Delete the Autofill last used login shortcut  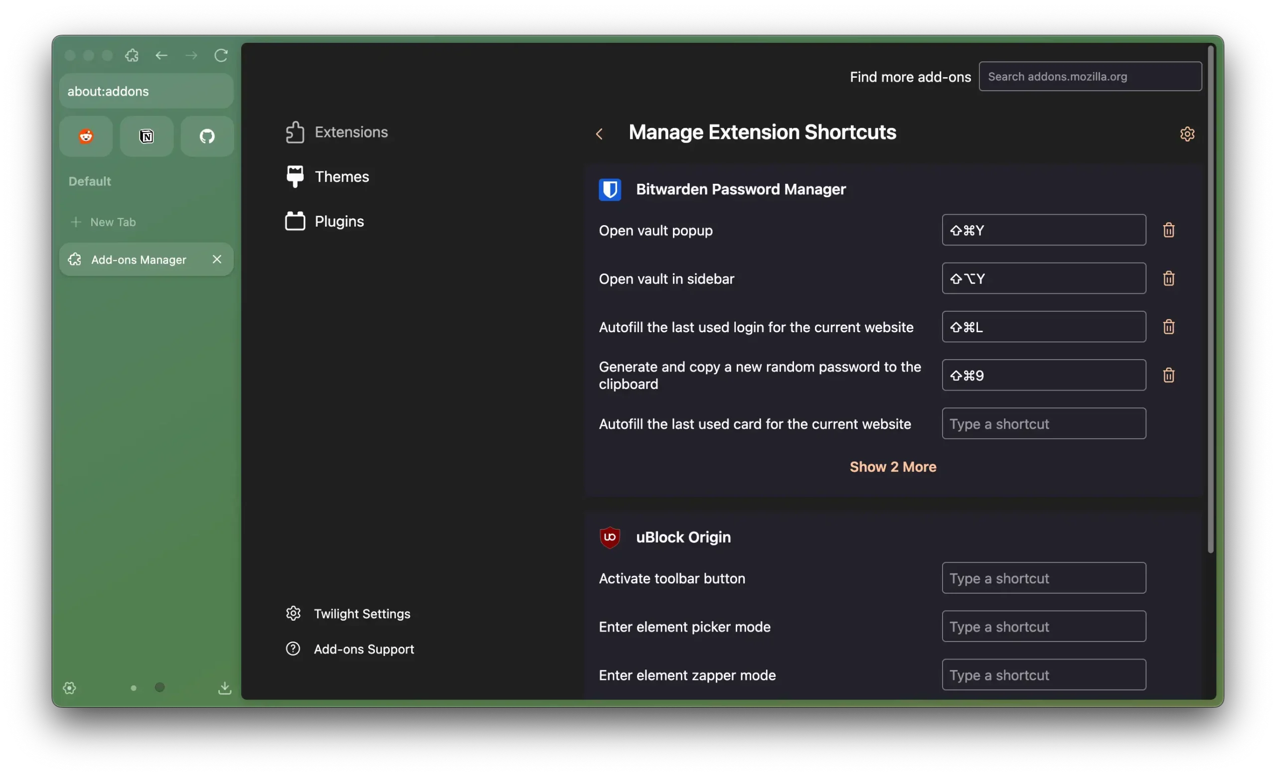tap(1169, 326)
